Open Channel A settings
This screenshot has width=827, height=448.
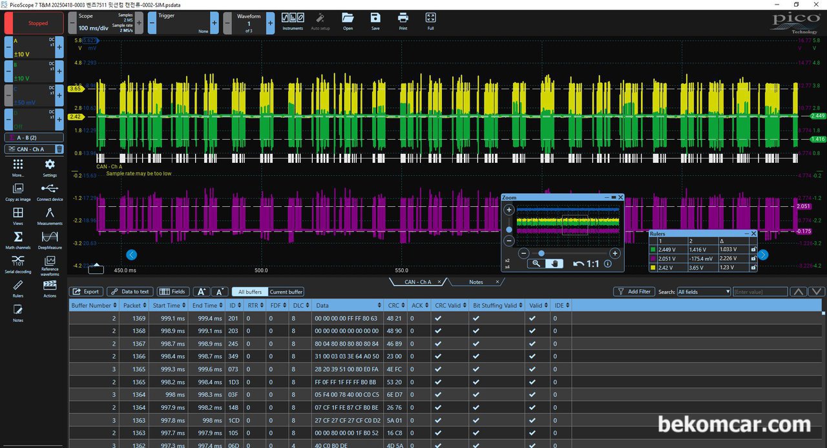(x=34, y=47)
